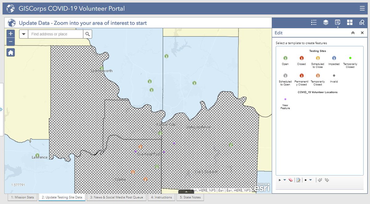Close the Edit panel
The height and width of the screenshot is (204, 370).
pyautogui.click(x=362, y=33)
